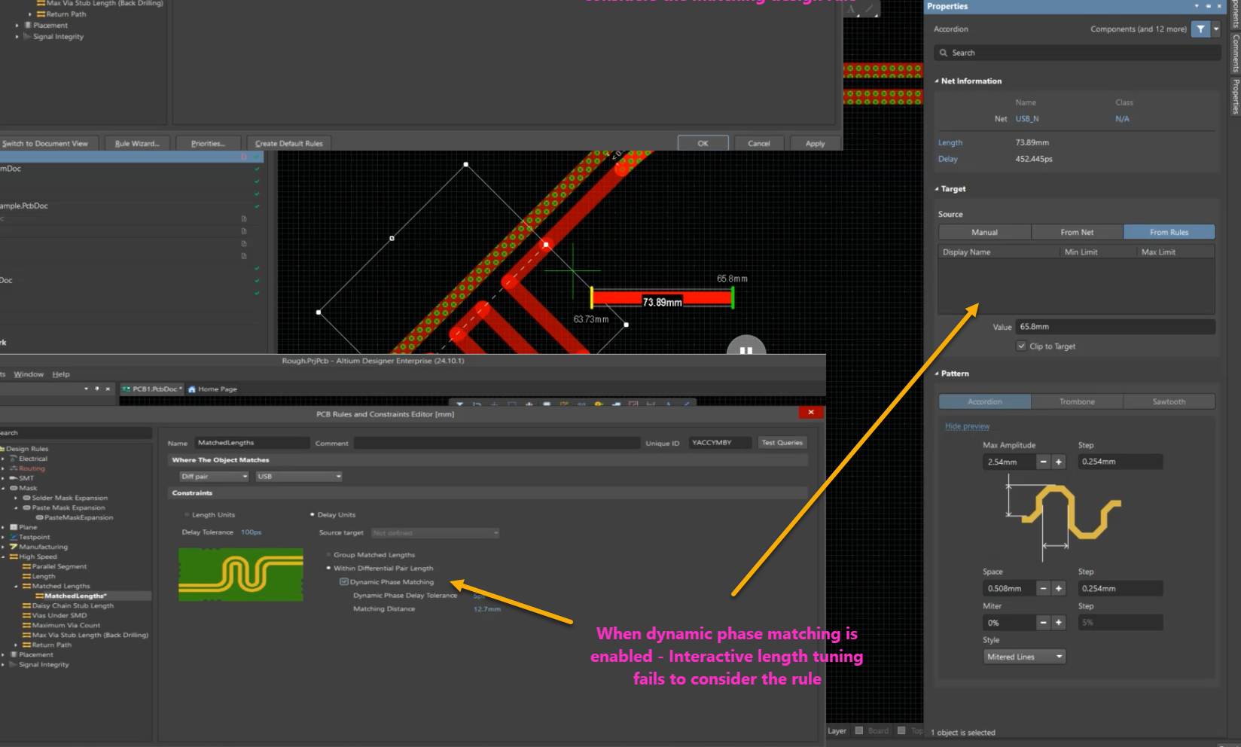This screenshot has width=1241, height=747.
Task: Click the Solder Mask Expansion icon
Action: pyautogui.click(x=27, y=498)
